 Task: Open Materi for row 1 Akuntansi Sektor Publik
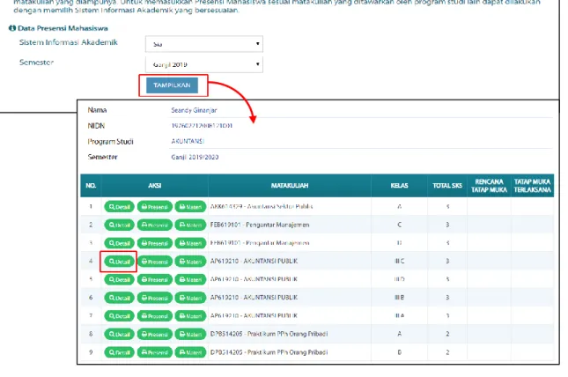coord(190,207)
